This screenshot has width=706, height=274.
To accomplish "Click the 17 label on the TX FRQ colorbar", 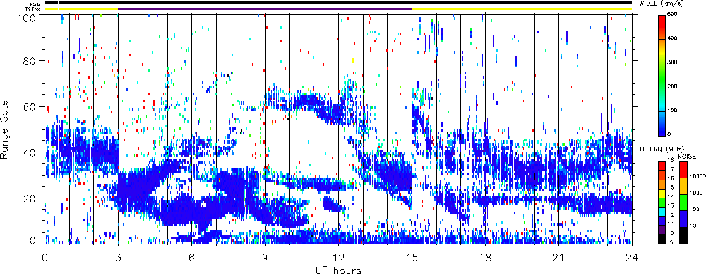I will point(671,169).
